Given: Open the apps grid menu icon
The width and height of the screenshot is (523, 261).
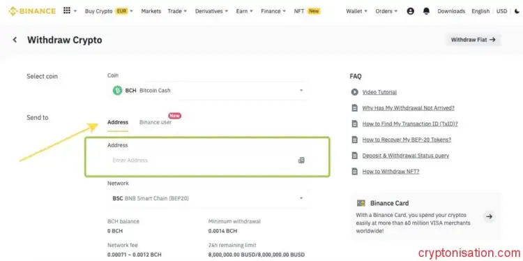Looking at the screenshot, I should click(67, 10).
